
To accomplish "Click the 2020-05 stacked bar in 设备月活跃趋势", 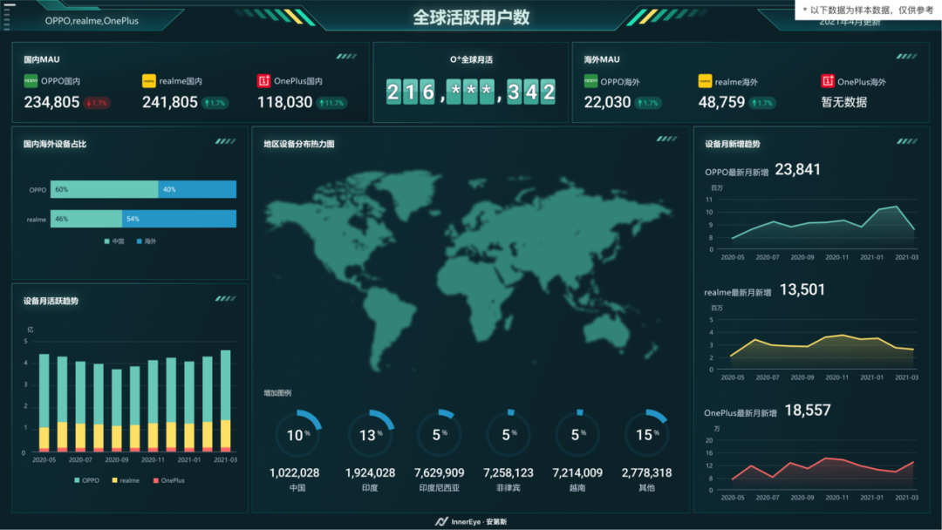I will pos(44,403).
